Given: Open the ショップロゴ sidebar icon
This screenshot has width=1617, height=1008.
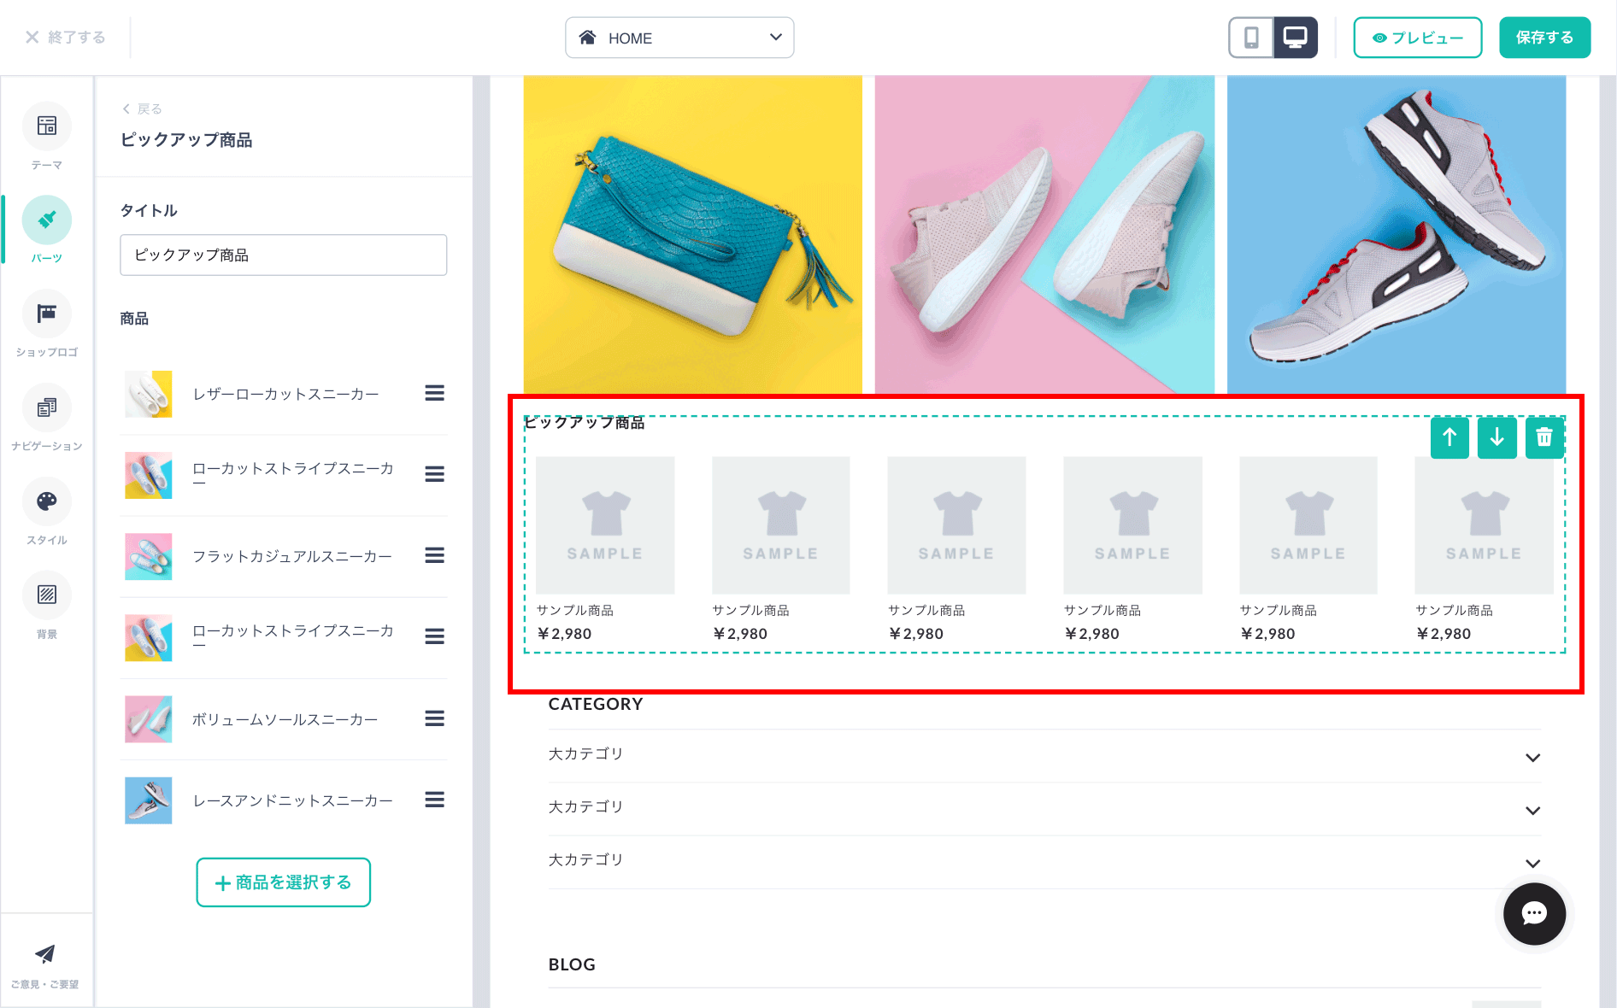Looking at the screenshot, I should pos(47,314).
